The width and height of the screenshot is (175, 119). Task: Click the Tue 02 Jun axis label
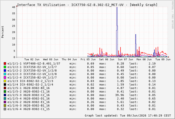pos(32,59)
